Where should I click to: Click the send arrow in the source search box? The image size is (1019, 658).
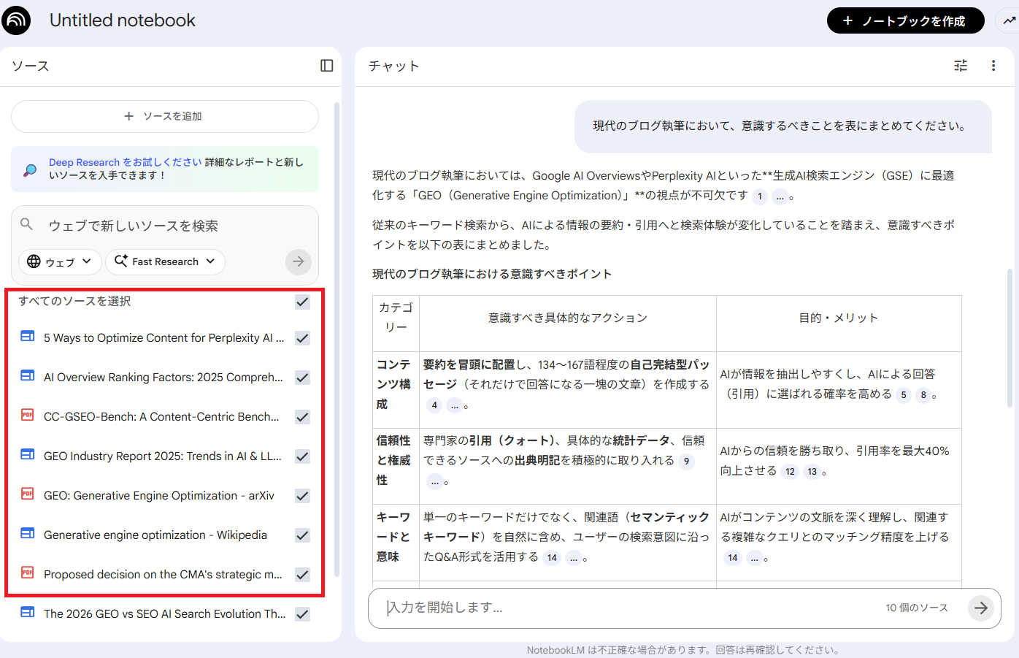298,261
